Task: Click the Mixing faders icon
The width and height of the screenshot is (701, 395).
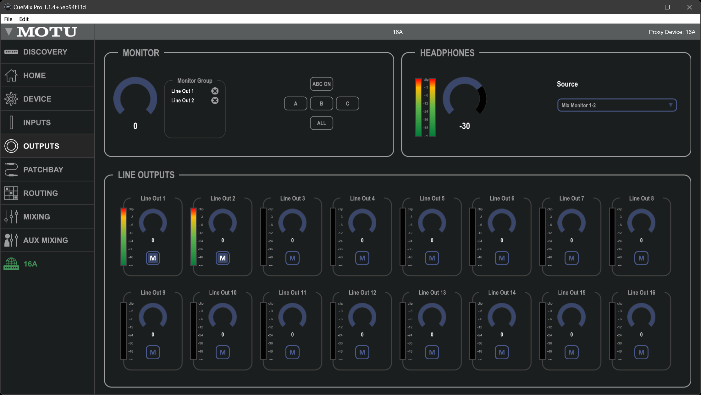Action: click(x=11, y=217)
